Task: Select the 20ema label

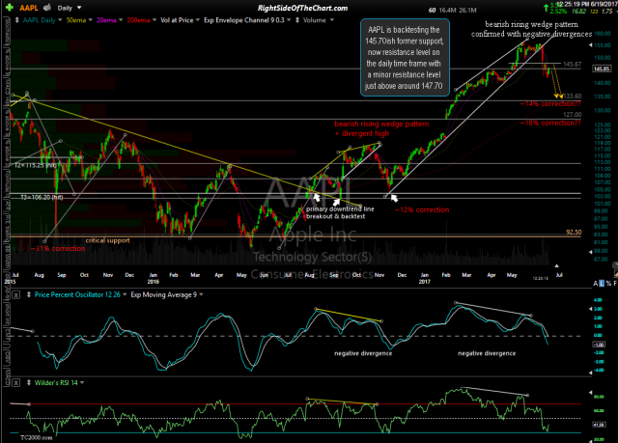Action: pyautogui.click(x=106, y=20)
